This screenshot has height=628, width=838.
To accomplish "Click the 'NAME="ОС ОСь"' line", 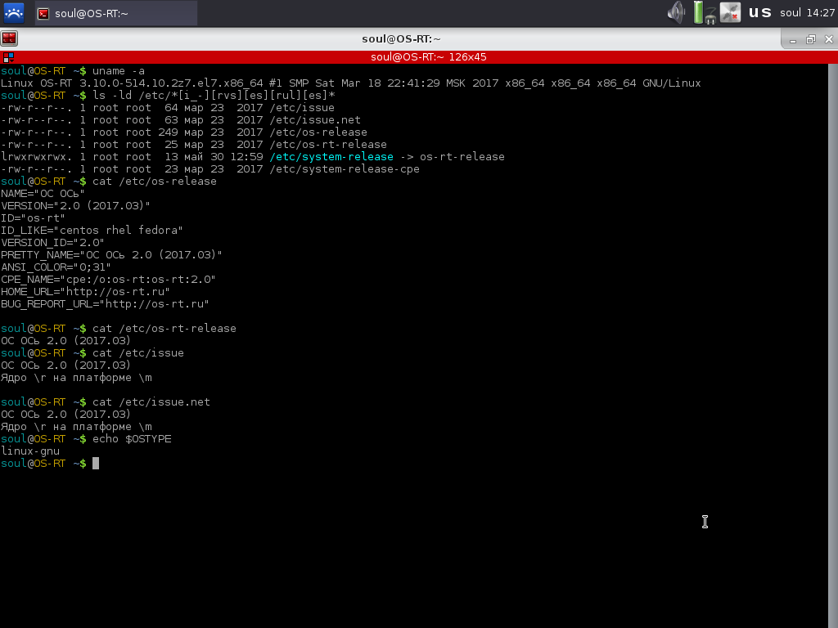I will click(x=43, y=194).
